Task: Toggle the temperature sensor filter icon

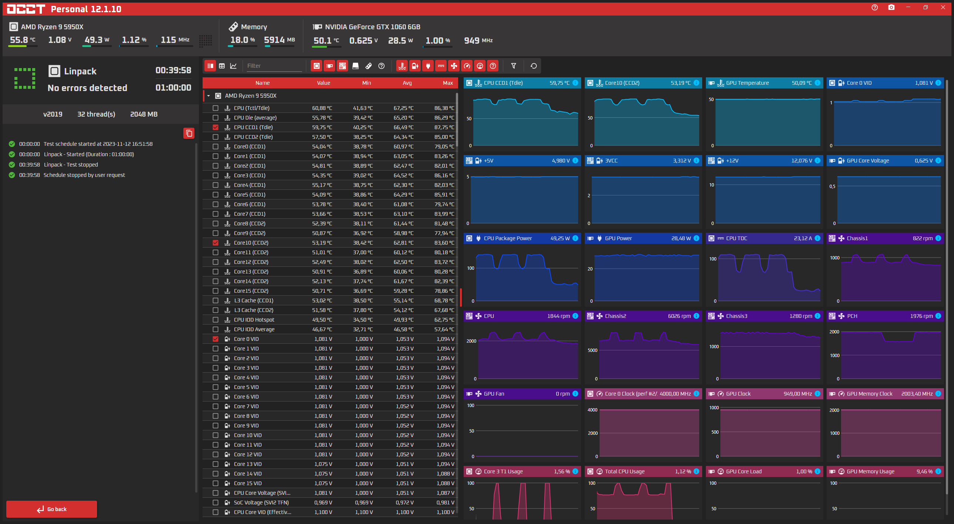Action: [x=402, y=66]
